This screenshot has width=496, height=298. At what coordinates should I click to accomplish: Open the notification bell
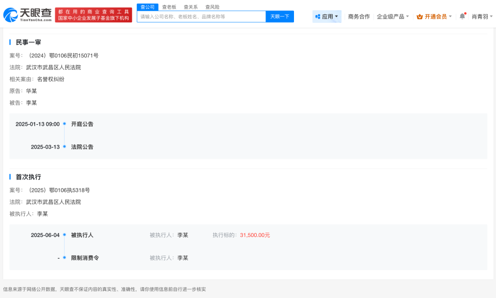click(x=461, y=16)
